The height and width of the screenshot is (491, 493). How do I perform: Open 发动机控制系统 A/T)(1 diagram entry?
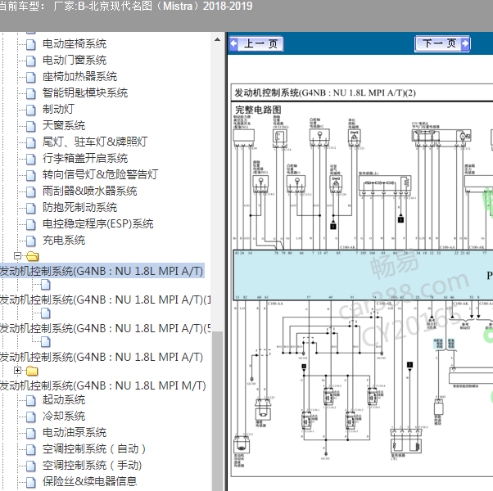(x=106, y=300)
